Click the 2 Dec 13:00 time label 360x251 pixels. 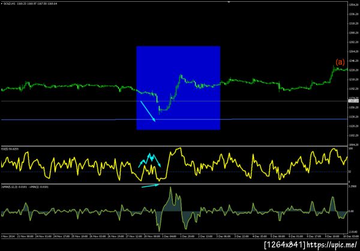[x=205, y=236]
